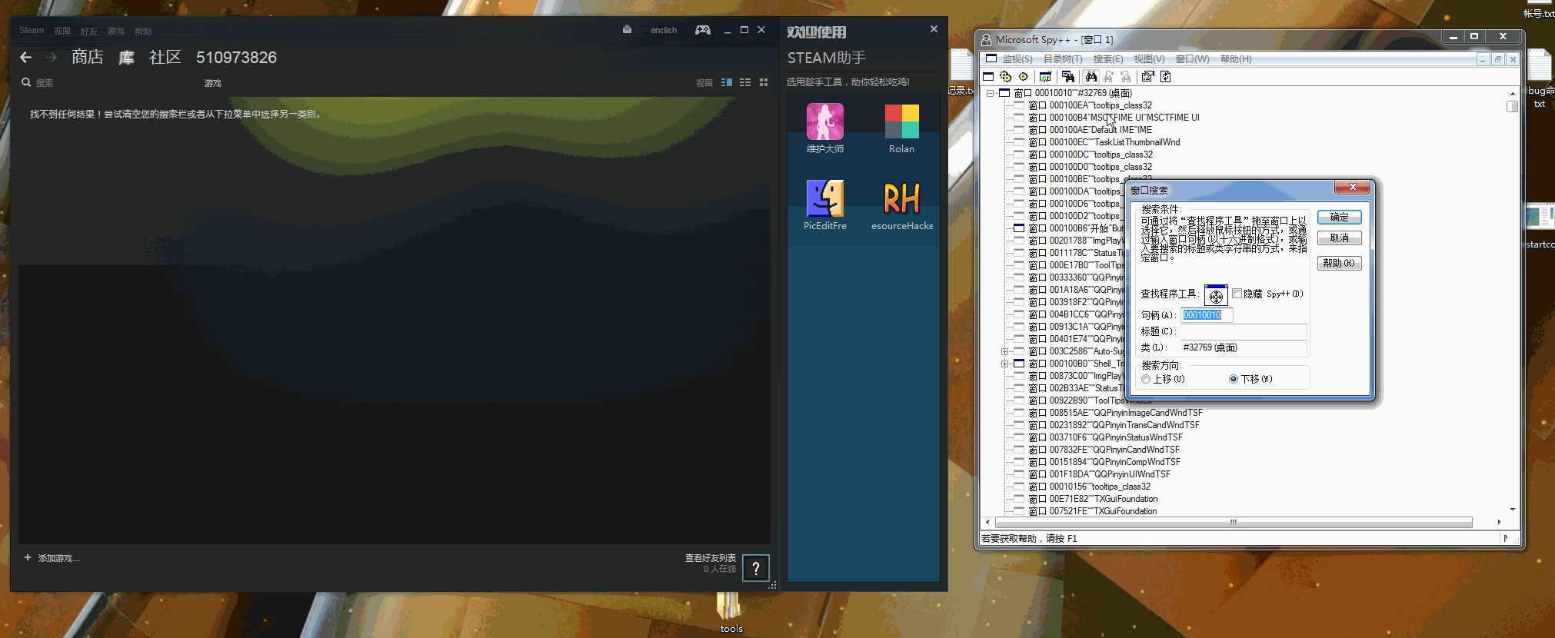This screenshot has width=1555, height=638.
Task: Open Spy++ 视图(V) menu
Action: 1149,59
